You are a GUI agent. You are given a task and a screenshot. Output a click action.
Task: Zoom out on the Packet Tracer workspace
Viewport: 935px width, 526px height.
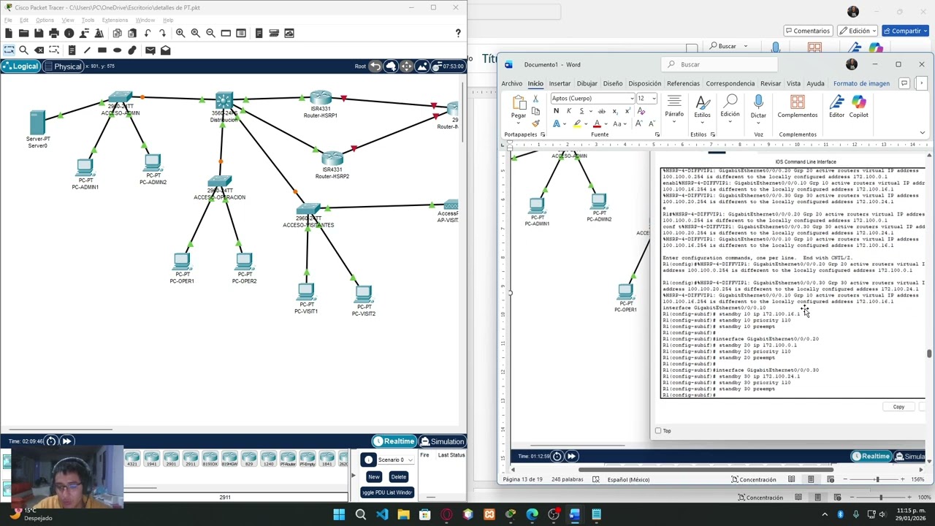(x=210, y=33)
